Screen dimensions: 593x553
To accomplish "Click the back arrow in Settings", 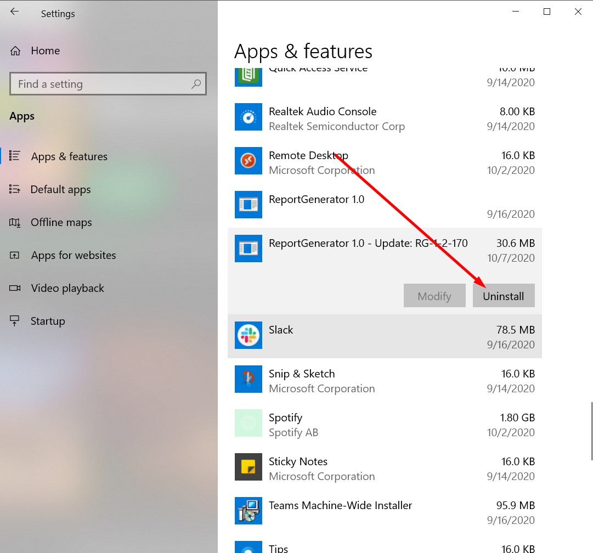I will 14,12.
